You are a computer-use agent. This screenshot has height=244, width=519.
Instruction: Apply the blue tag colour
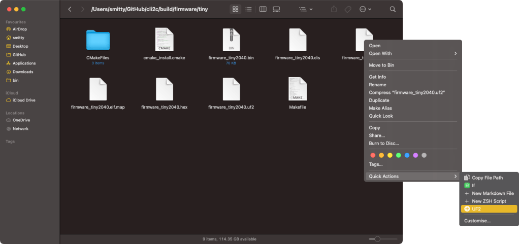pos(407,155)
